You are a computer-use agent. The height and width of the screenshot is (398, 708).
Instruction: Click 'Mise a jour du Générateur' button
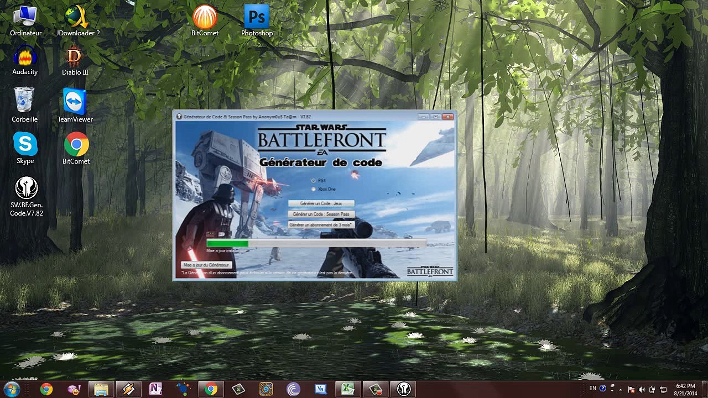[206, 265]
